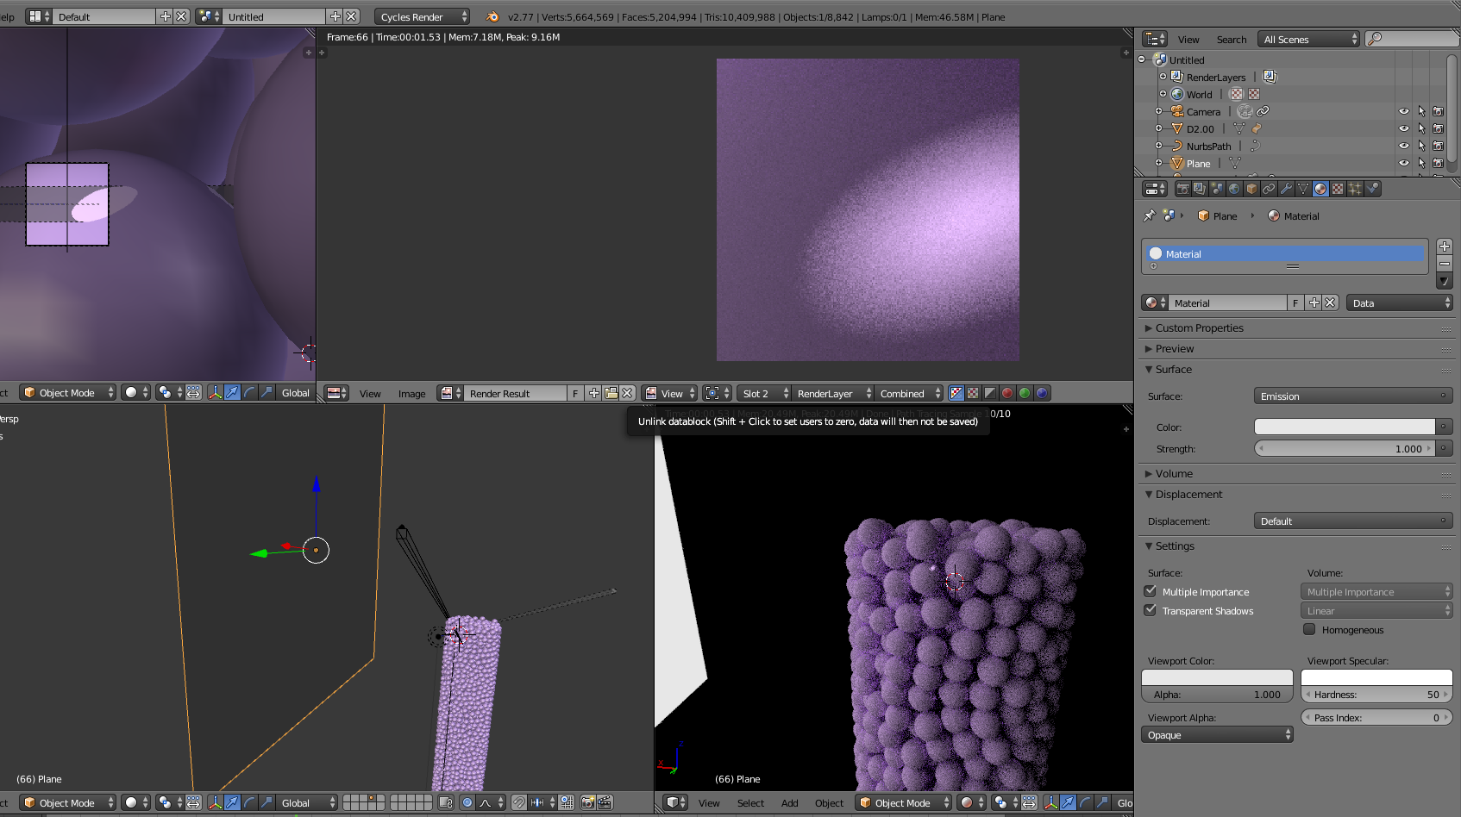Open the Constraints properties tab

click(1269, 189)
